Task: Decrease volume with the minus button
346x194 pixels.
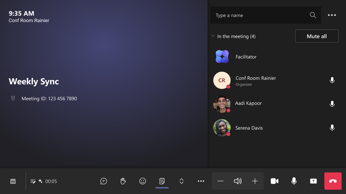Action: (220, 181)
